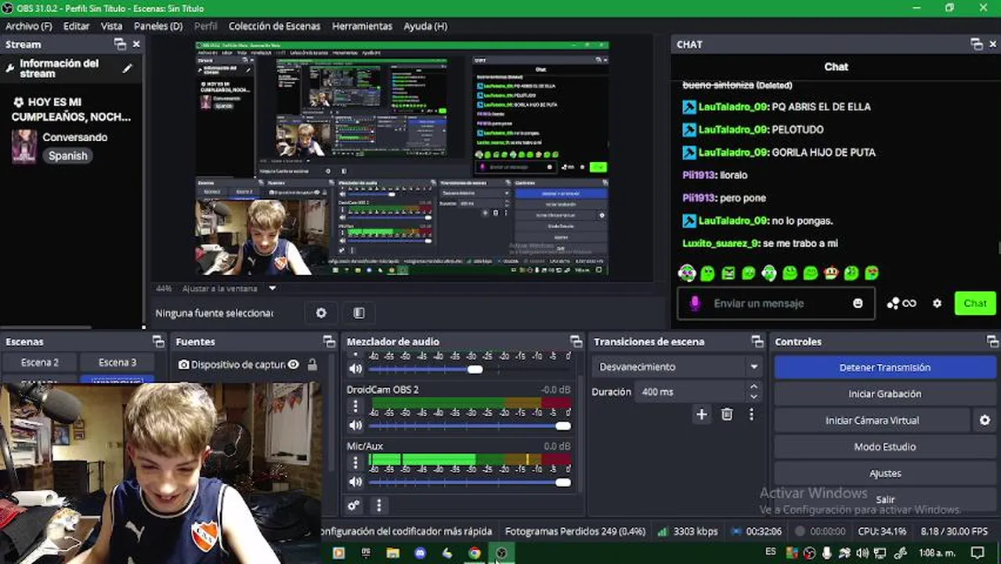Open advanced audio properties gear icon
1001x564 pixels.
click(x=354, y=505)
